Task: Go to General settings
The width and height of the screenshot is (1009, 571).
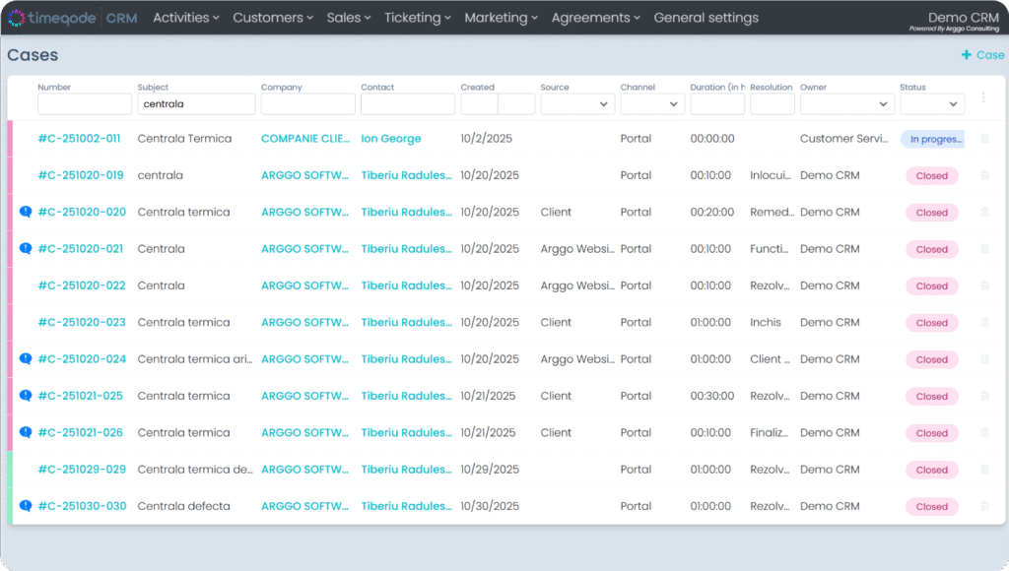Action: pos(706,18)
